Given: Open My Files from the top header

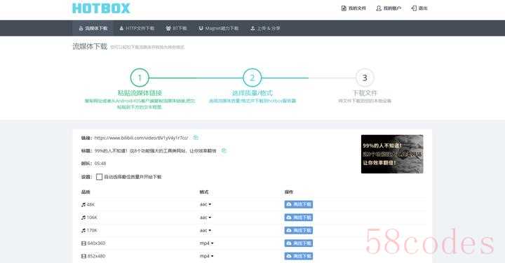Looking at the screenshot, I should (x=353, y=8).
